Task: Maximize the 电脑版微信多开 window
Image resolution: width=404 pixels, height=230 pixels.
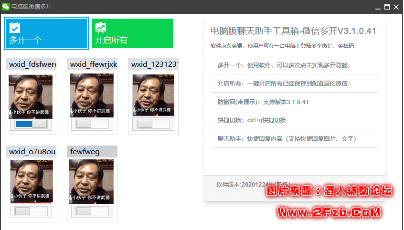Action: (387, 7)
